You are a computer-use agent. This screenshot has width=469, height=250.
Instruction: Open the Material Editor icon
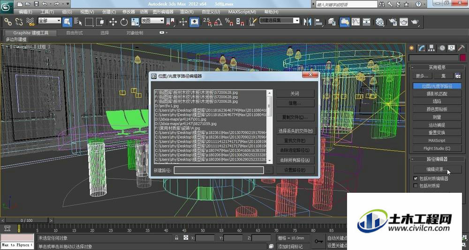[380, 22]
